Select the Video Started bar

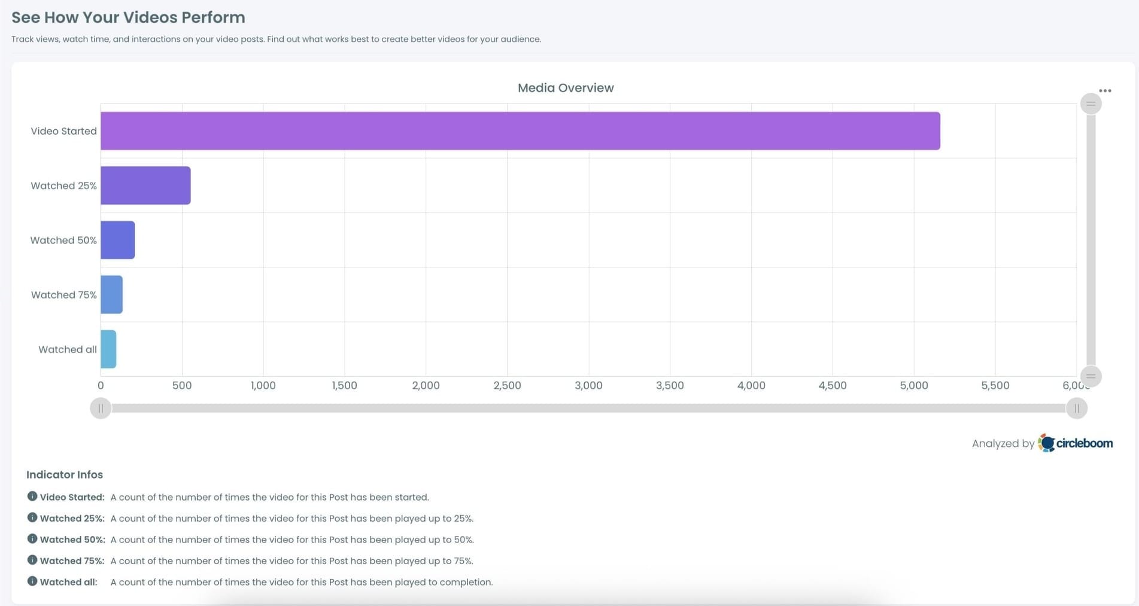click(520, 130)
